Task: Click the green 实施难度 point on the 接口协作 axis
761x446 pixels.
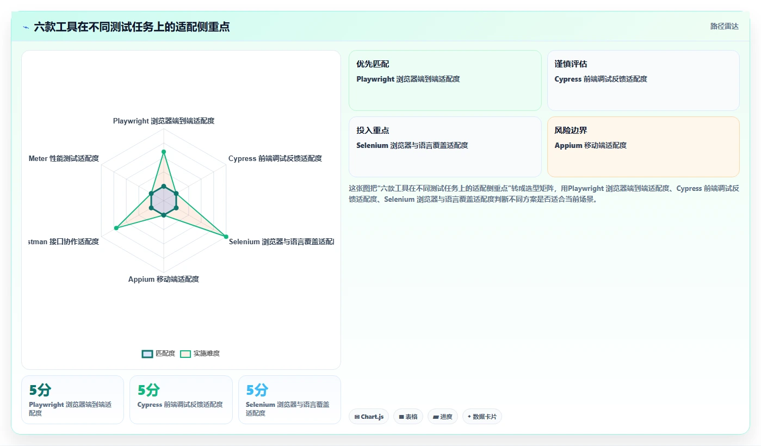Action: click(x=116, y=227)
